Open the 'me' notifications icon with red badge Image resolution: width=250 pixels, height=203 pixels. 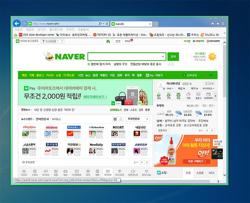point(129,41)
